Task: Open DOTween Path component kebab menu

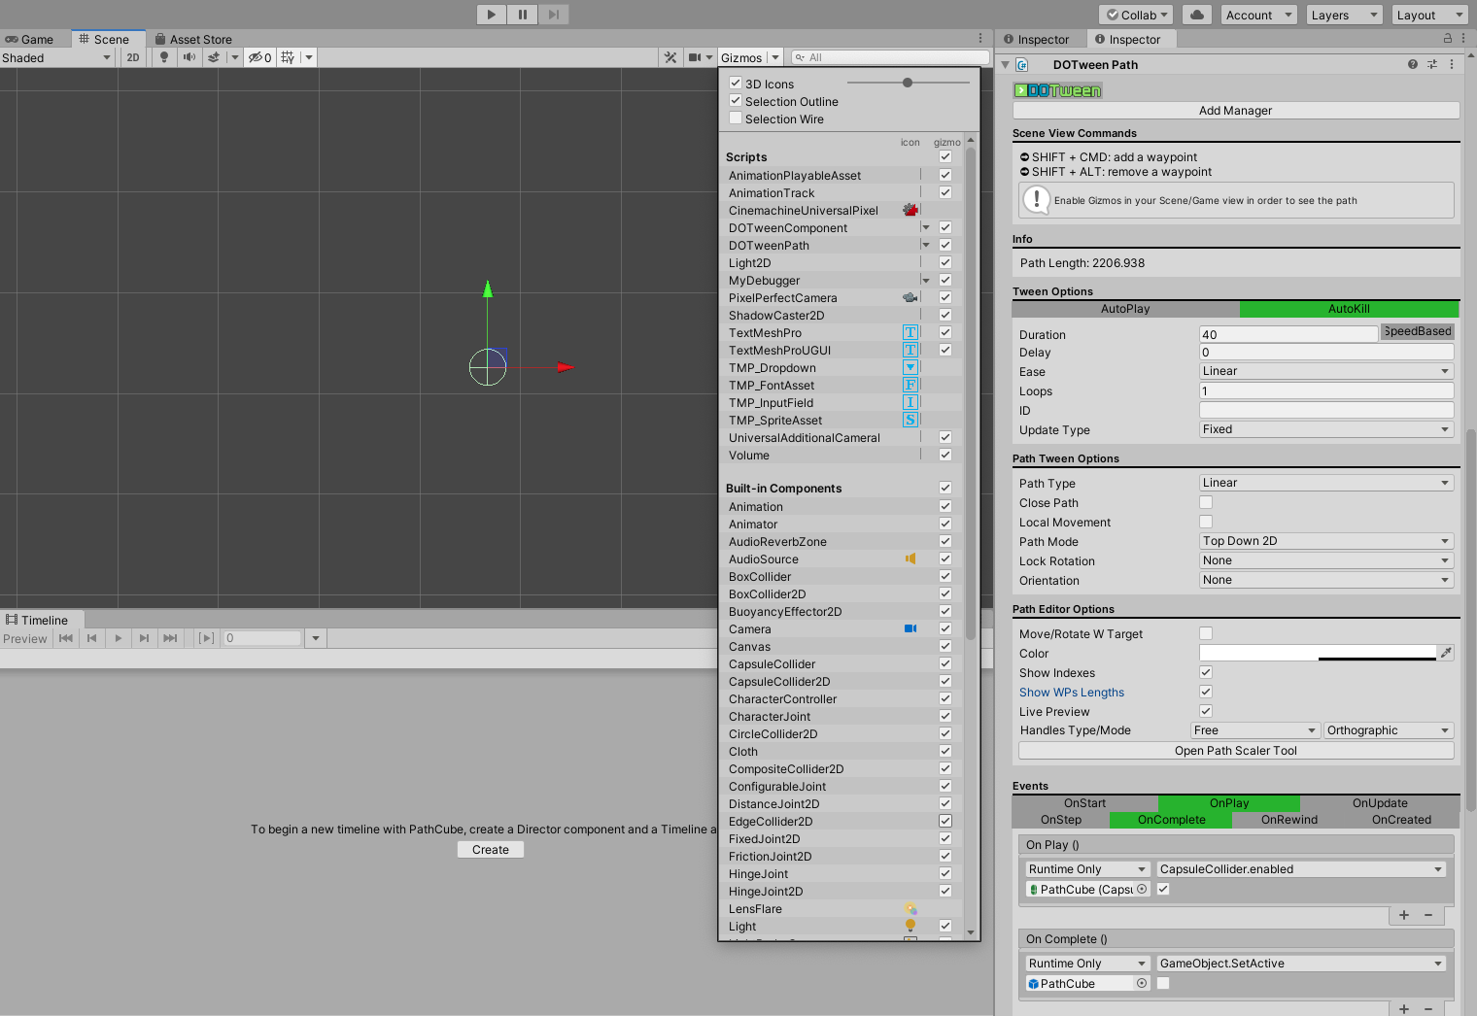Action: [x=1452, y=64]
